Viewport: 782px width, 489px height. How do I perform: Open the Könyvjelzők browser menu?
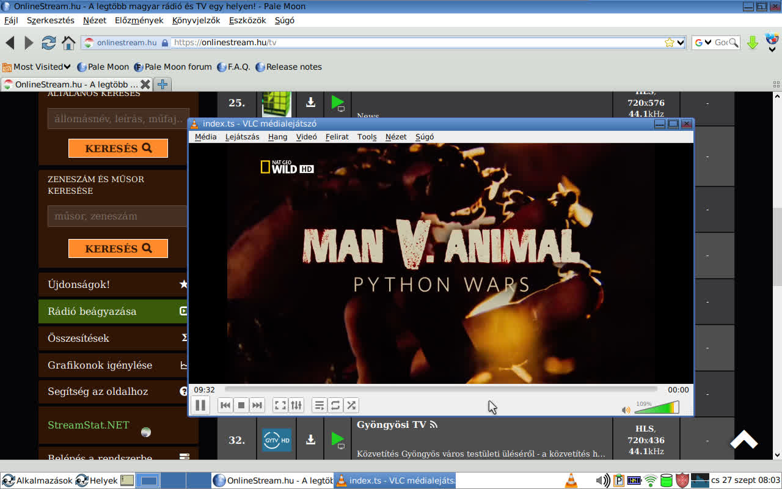point(196,20)
